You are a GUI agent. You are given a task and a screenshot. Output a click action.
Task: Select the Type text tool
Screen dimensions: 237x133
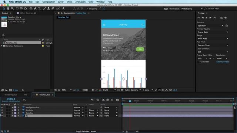[39, 8]
